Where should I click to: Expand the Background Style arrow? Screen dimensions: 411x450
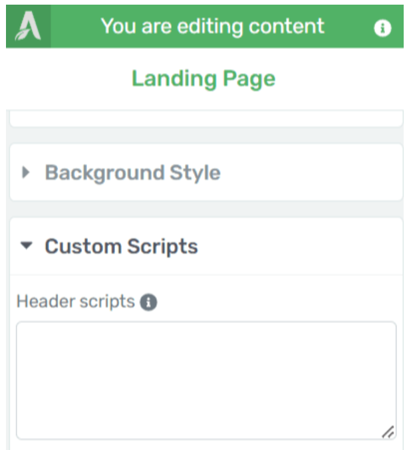(x=26, y=173)
